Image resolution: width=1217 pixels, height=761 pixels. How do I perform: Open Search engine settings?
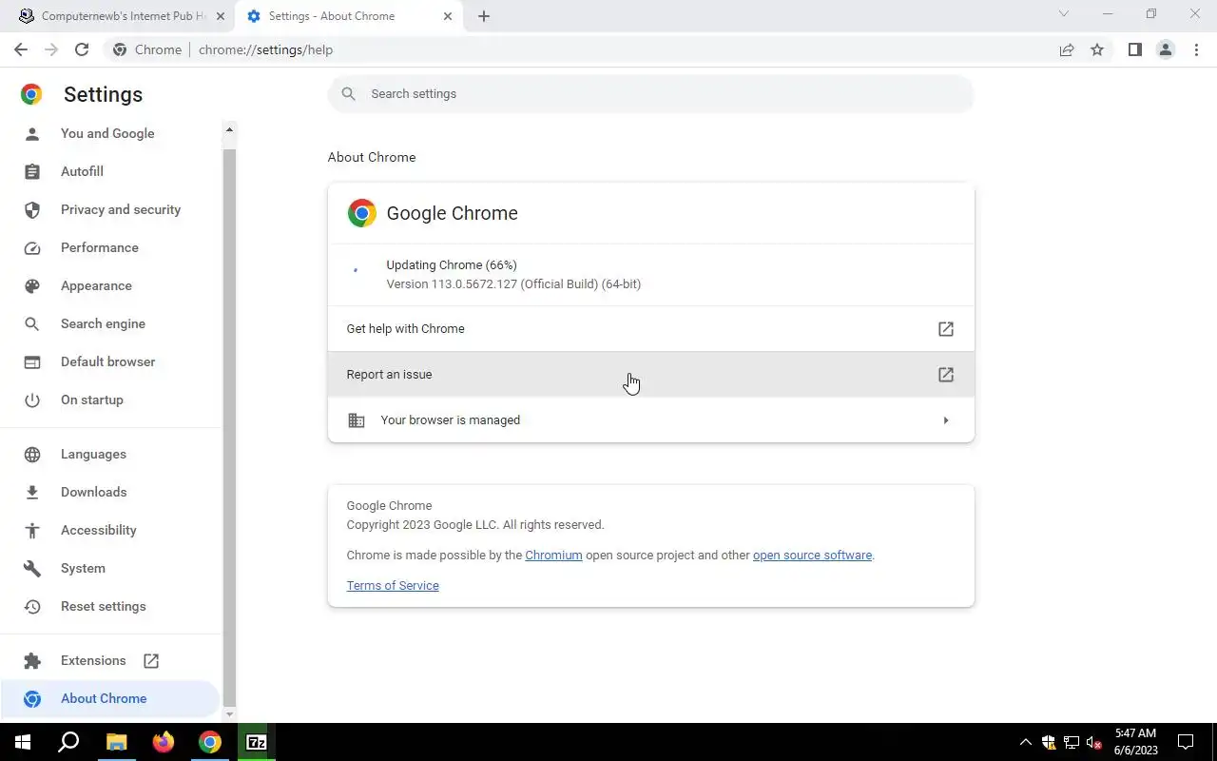point(103,323)
